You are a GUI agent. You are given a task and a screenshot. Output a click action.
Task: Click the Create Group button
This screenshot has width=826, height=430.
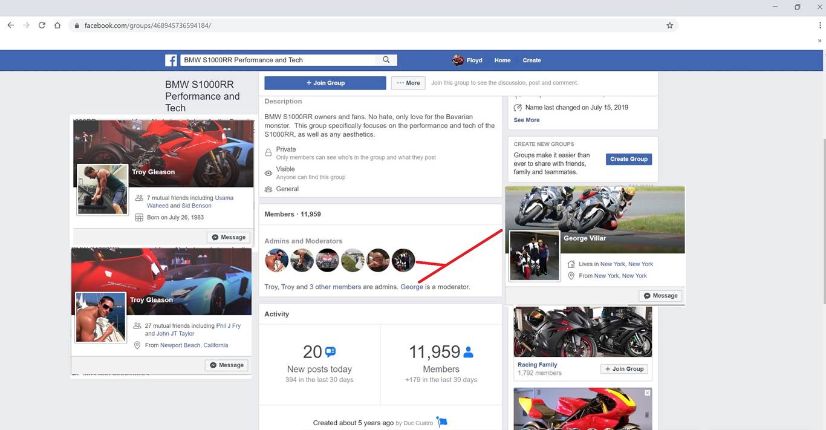pos(629,159)
